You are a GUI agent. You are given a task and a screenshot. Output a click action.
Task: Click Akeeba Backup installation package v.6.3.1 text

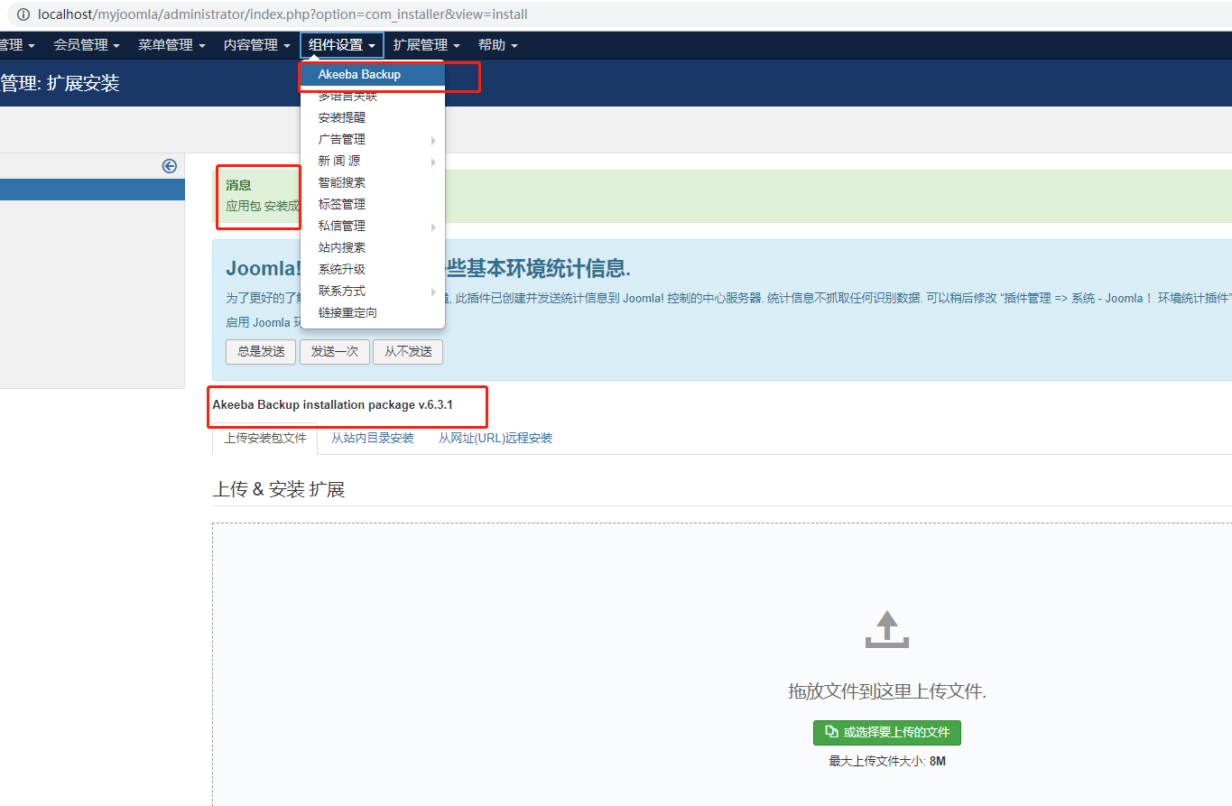pos(333,404)
